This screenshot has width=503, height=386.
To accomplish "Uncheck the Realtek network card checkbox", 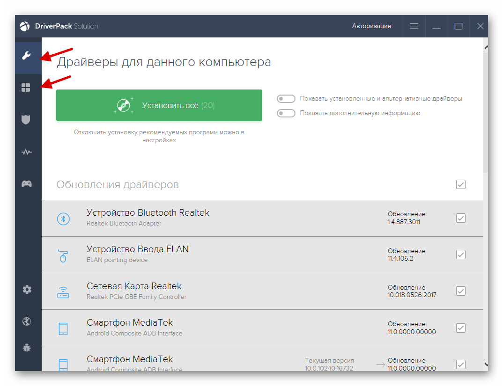I will (x=461, y=291).
